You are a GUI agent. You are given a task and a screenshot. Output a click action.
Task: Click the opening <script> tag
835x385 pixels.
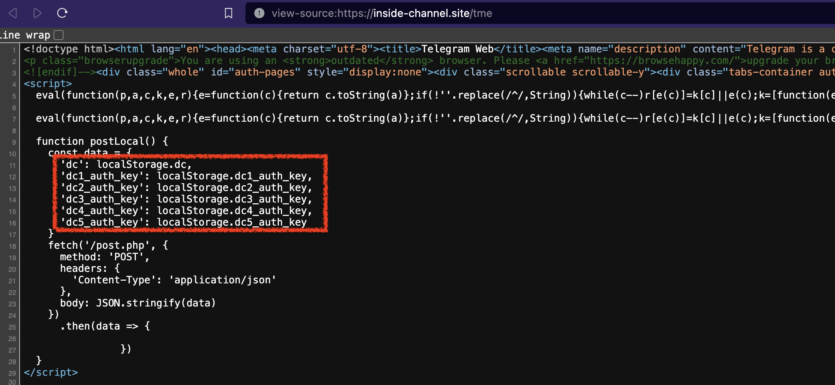coord(48,84)
